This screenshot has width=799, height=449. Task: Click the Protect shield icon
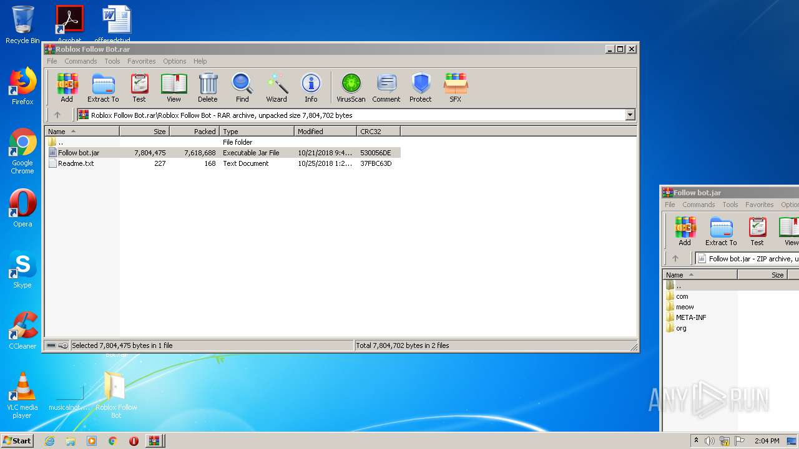(421, 87)
